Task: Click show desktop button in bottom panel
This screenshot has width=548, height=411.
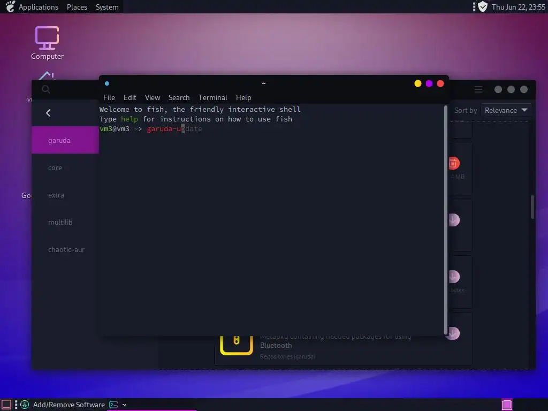Action: 6,405
